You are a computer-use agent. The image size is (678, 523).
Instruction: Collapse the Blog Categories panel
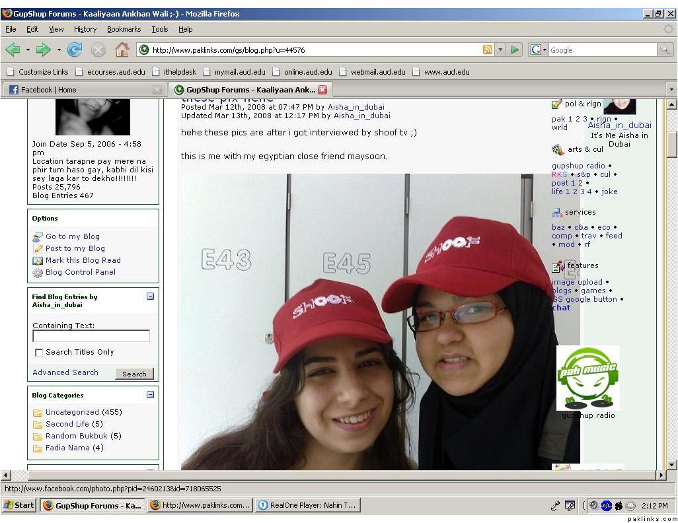(150, 395)
